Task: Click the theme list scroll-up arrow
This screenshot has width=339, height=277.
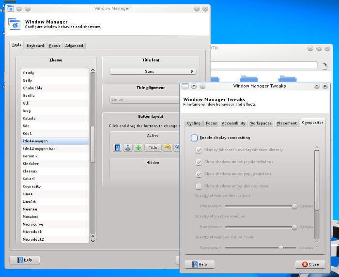Action: pos(93,70)
